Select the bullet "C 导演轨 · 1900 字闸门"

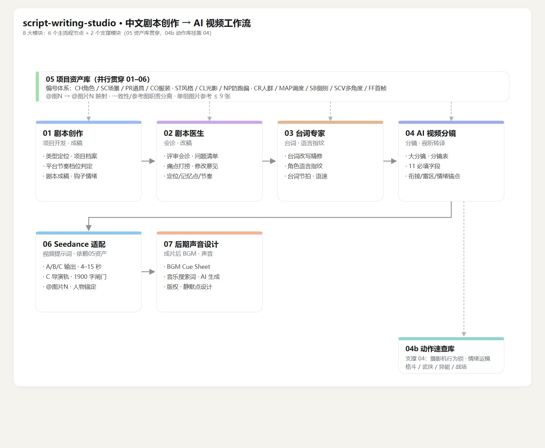coord(75,277)
